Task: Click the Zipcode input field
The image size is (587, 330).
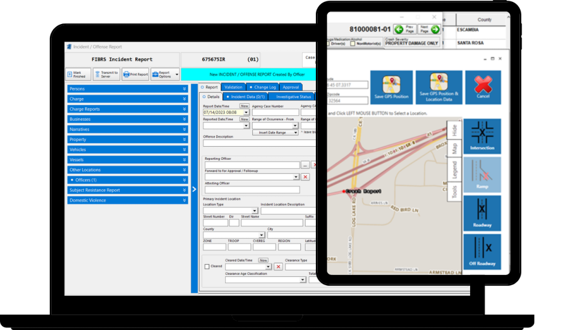Action: [x=348, y=99]
